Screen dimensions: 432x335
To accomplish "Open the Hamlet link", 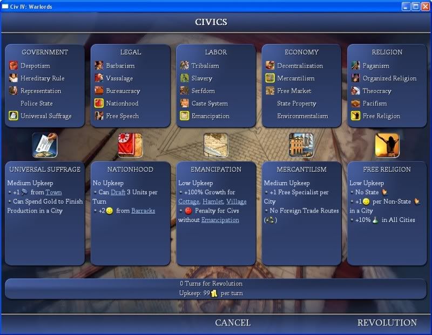I will pyautogui.click(x=213, y=202).
